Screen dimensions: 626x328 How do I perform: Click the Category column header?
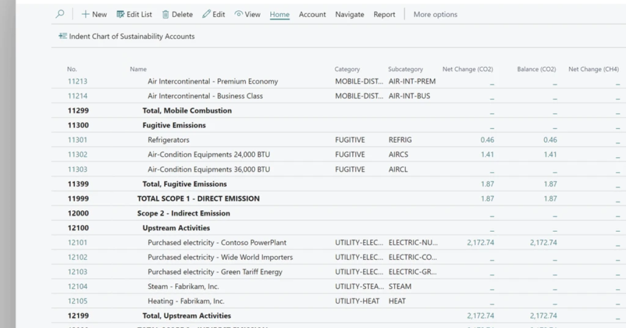(x=347, y=69)
